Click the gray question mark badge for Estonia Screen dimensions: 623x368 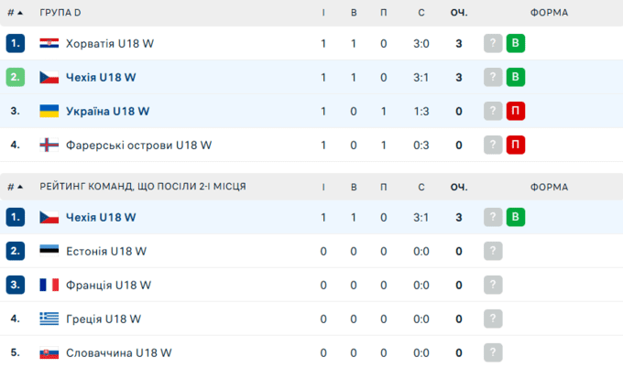[493, 251]
